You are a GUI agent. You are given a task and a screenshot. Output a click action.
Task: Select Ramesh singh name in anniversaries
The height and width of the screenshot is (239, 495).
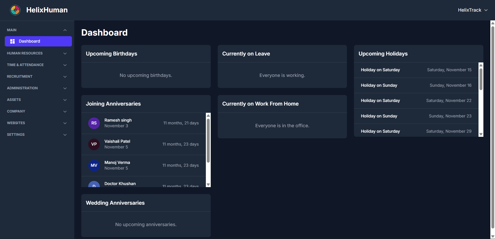(x=118, y=120)
